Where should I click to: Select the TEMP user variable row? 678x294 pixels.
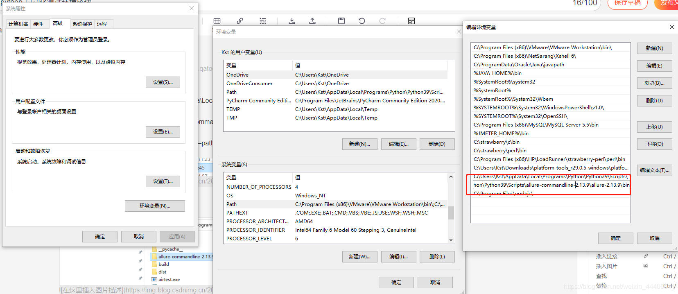[x=335, y=109]
